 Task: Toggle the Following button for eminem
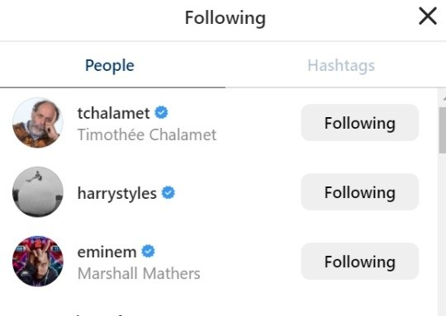(x=360, y=262)
